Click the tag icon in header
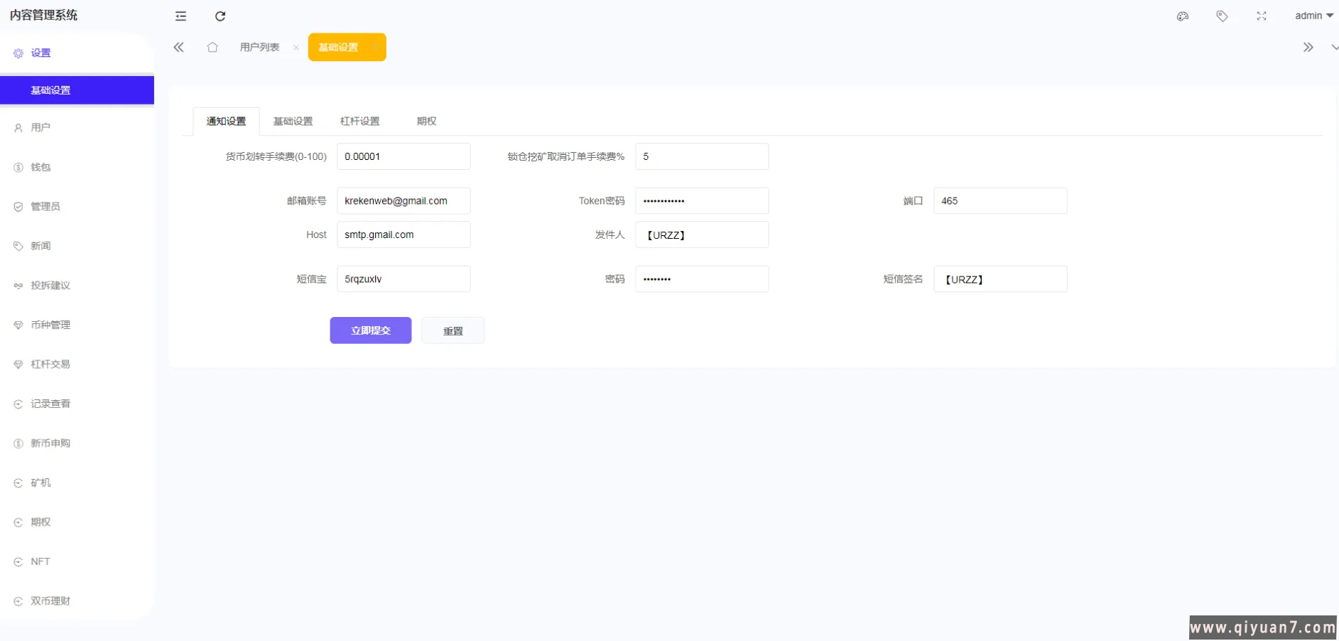Viewport: 1339px width, 641px height. [1222, 16]
